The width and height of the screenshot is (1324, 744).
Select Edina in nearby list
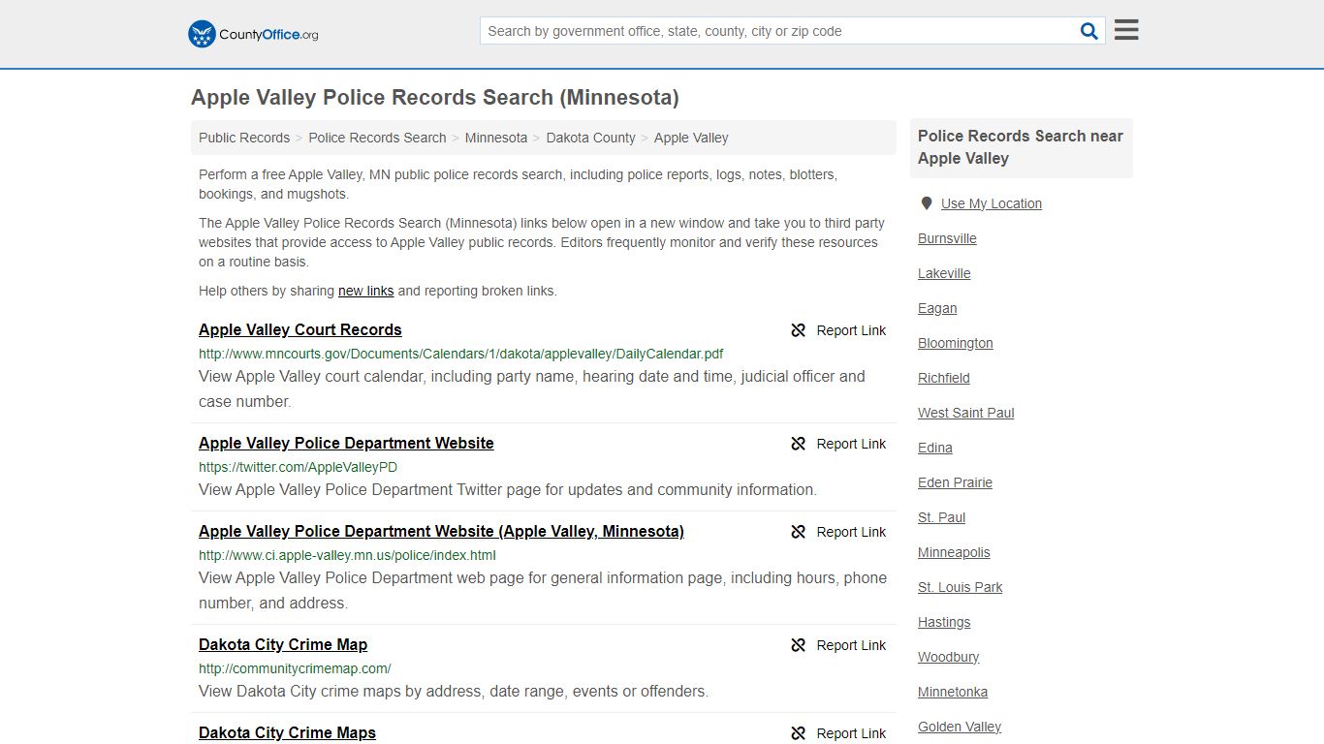pyautogui.click(x=934, y=448)
